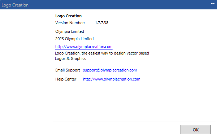Click the "Logos & Graphics" text line
The width and height of the screenshot is (217, 139).
pyautogui.click(x=70, y=58)
